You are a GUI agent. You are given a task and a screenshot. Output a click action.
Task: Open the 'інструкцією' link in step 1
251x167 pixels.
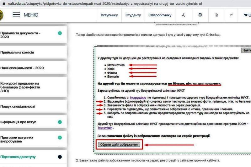(x=138, y=98)
